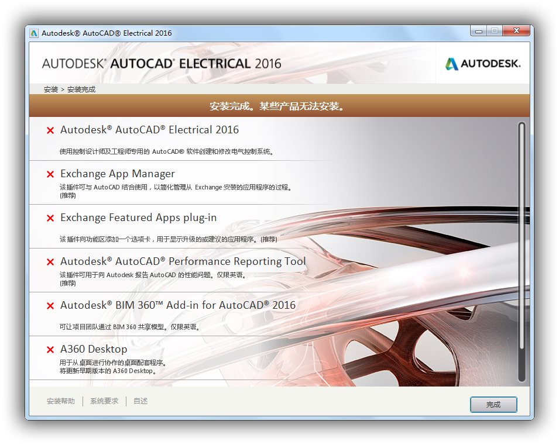Click the description 用于从桌面进行协作的桌面配套程序
Viewport: 559px width, 445px height.
pos(112,367)
